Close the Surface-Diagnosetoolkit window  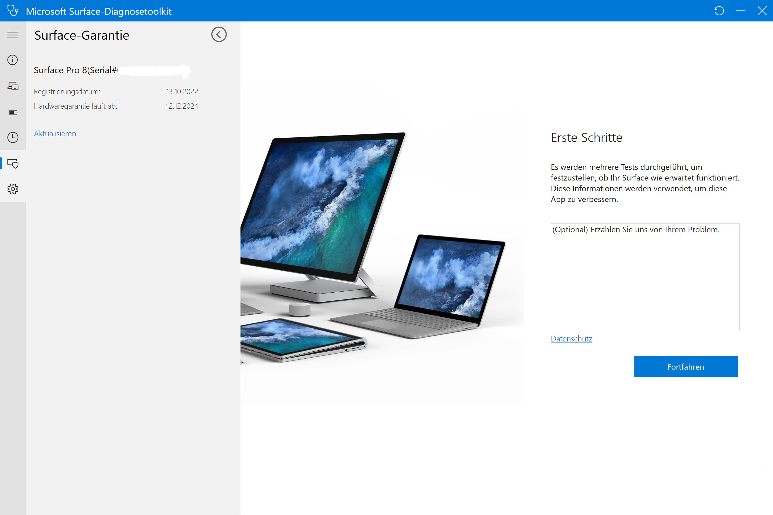[x=762, y=11]
